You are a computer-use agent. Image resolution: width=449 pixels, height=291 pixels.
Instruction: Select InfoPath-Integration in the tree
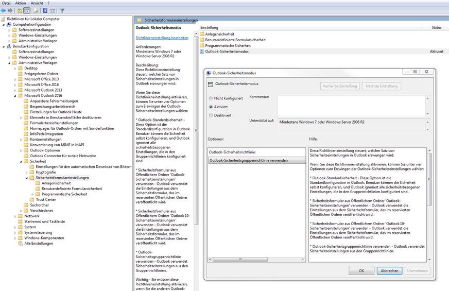pyautogui.click(x=46, y=134)
